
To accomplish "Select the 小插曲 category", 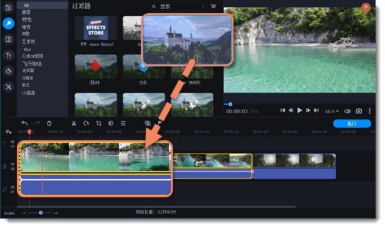I will [x=28, y=93].
